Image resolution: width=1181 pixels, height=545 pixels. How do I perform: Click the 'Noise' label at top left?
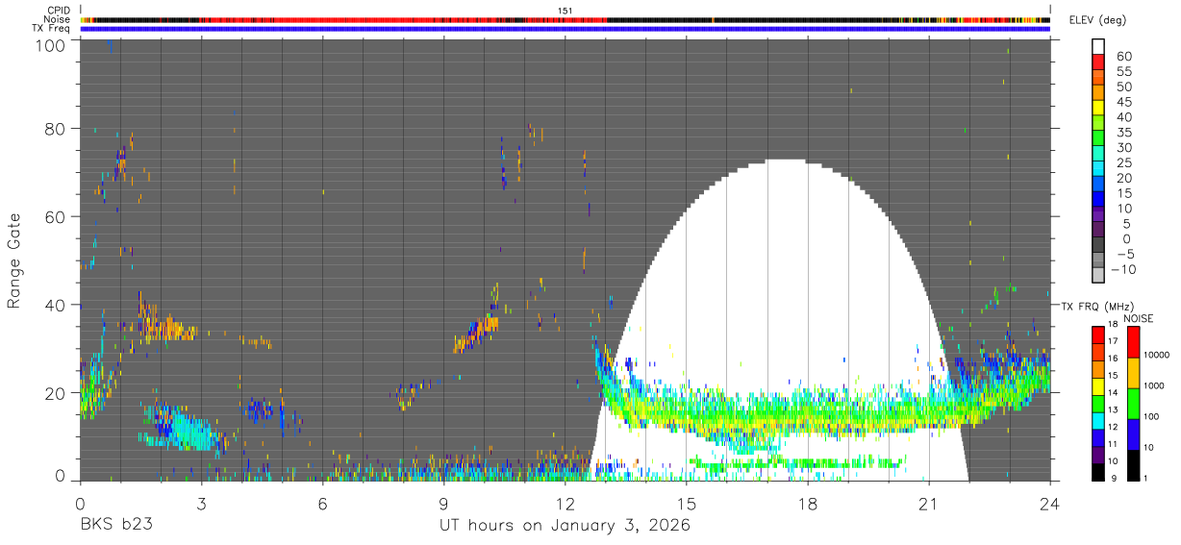point(56,19)
